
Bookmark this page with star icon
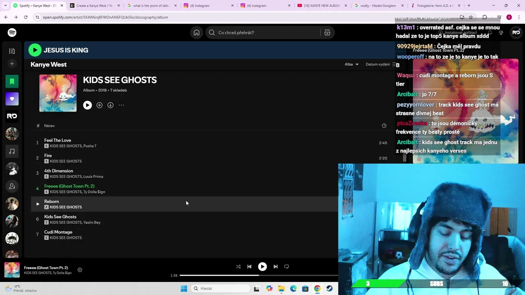471,17
